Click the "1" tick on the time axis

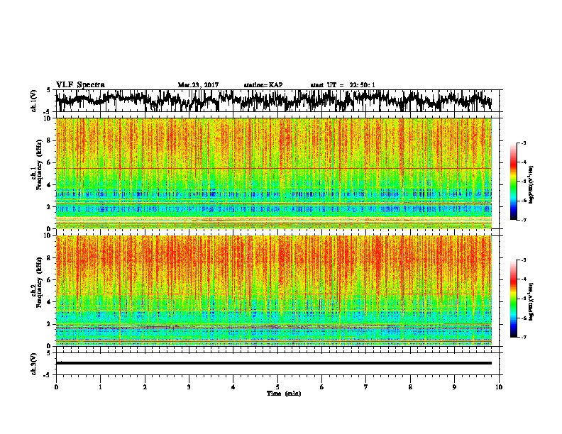[100, 387]
